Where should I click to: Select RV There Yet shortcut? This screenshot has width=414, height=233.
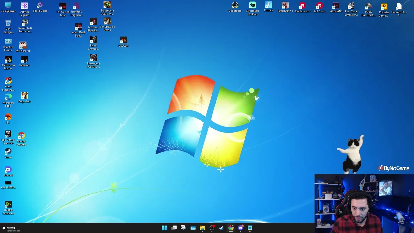point(23,47)
